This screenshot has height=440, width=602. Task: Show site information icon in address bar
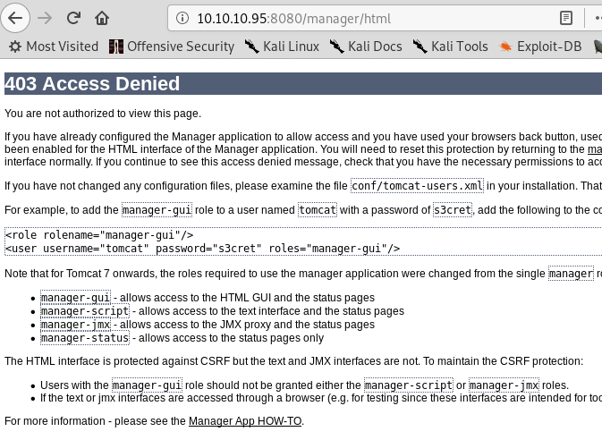point(182,18)
